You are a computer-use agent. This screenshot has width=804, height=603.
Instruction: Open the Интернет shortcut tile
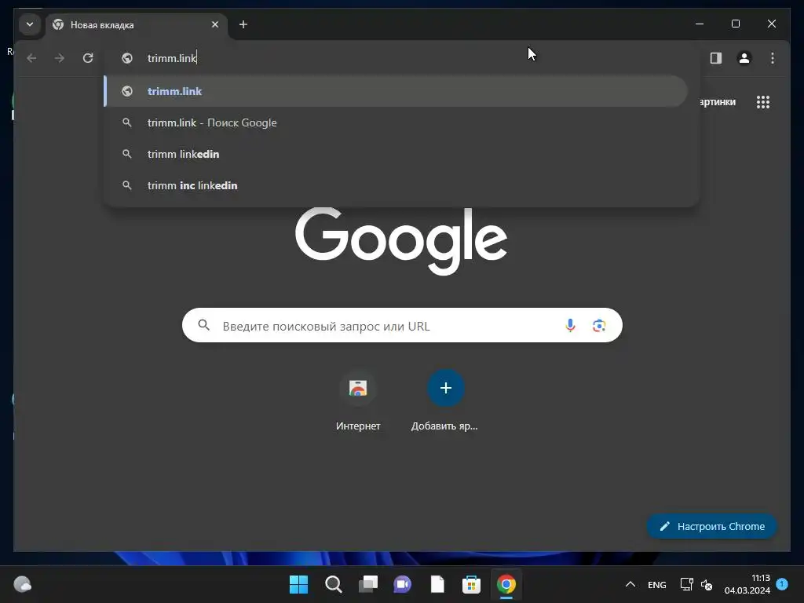[x=358, y=401]
